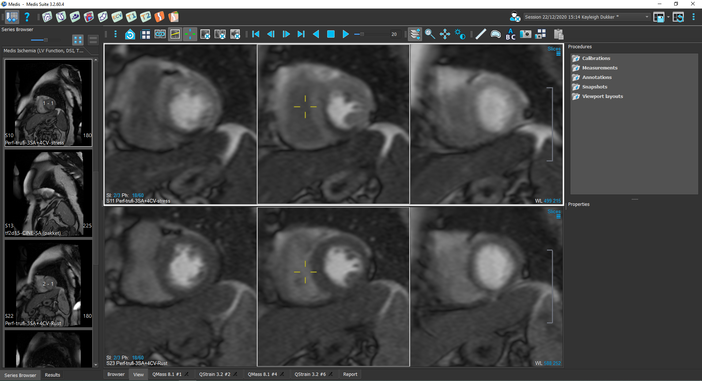
Task: Toggle viewport linking chain button
Action: click(160, 34)
